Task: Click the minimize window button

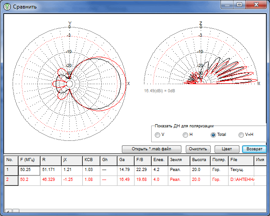Action: click(227, 4)
